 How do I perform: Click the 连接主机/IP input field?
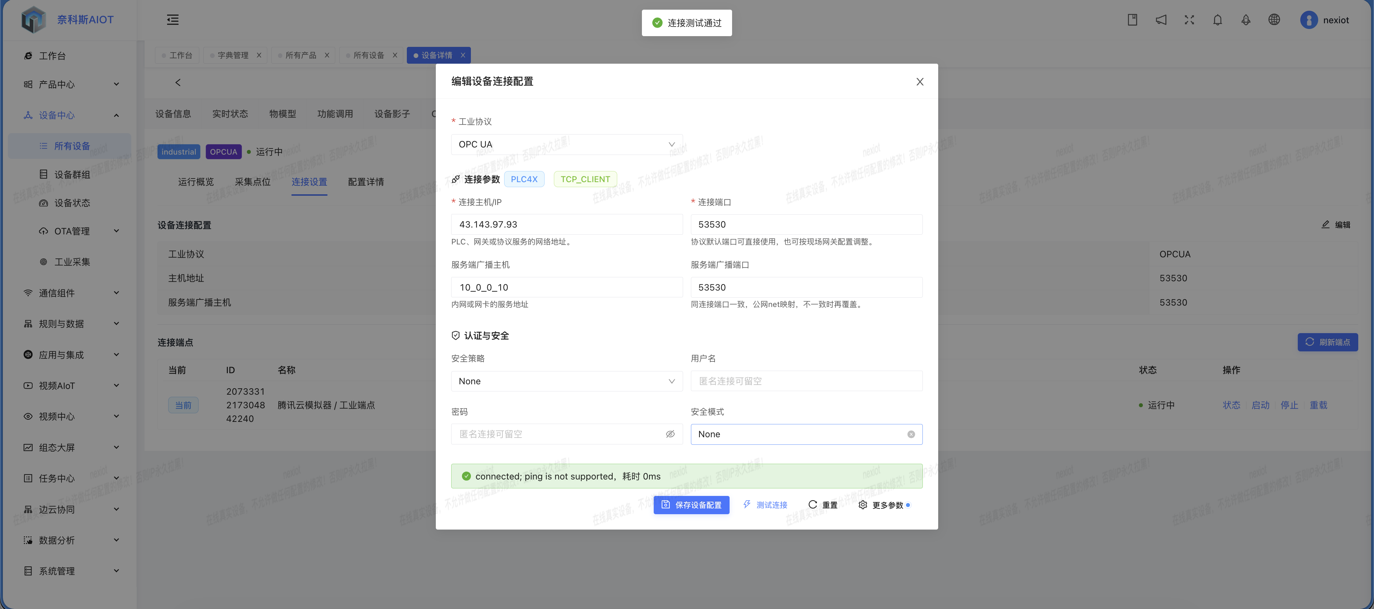pos(566,224)
